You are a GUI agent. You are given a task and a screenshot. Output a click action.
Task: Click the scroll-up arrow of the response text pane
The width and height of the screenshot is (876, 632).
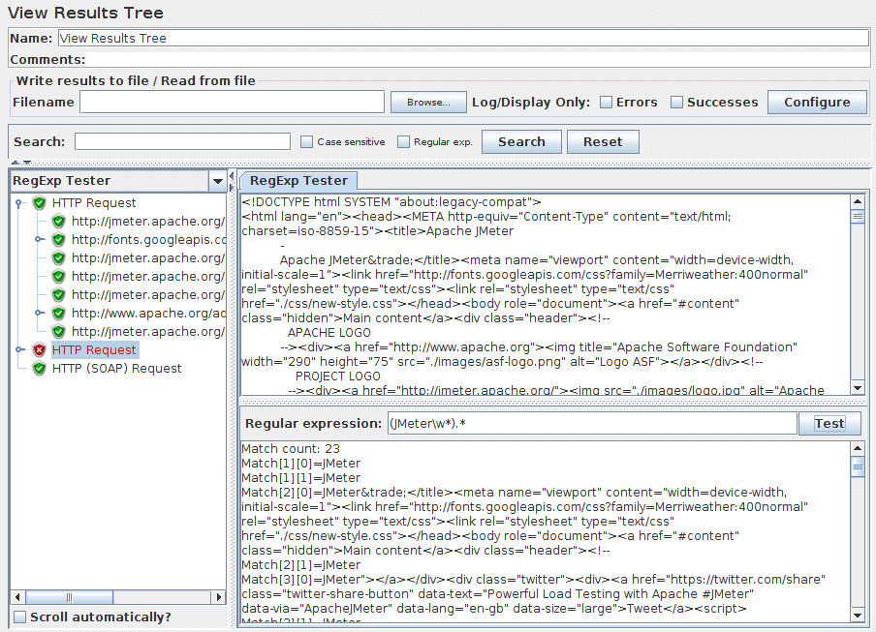tap(858, 202)
